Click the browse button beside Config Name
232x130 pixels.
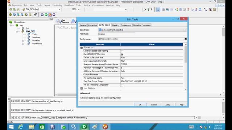click(x=185, y=39)
